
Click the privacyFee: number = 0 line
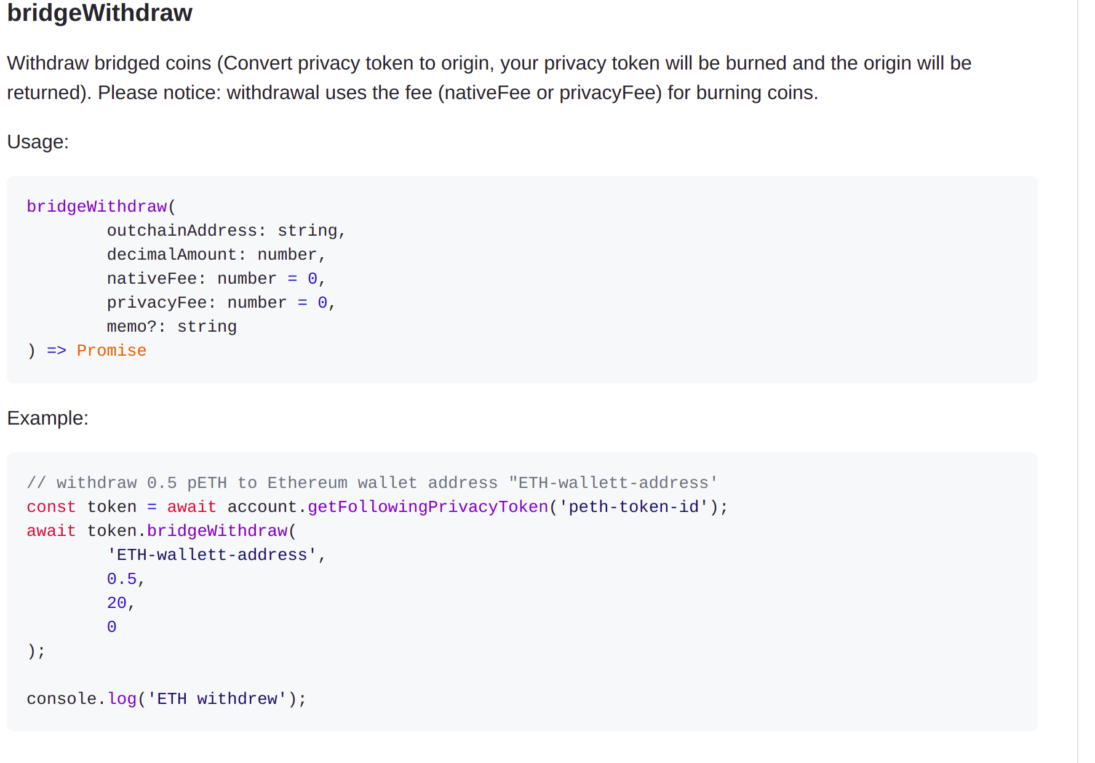221,303
